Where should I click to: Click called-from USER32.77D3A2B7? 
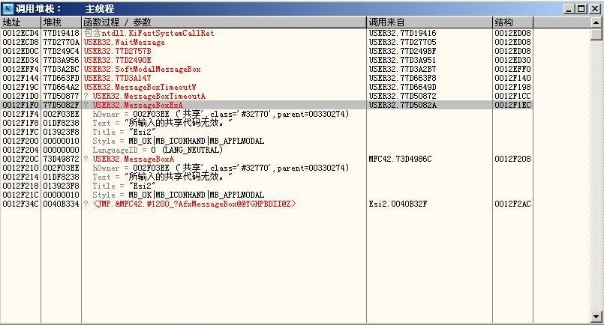click(x=402, y=69)
